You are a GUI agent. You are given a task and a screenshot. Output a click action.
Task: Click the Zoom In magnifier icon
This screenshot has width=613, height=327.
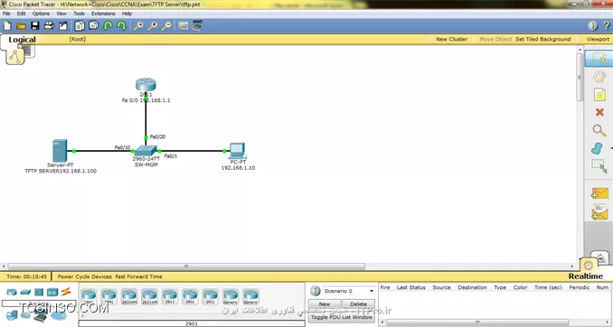coord(138,26)
